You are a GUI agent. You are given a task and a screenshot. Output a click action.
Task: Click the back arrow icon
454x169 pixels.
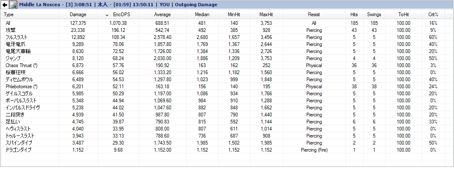(5, 5)
